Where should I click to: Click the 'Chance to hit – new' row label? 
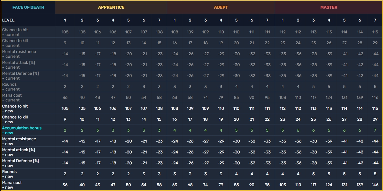[x=15, y=109]
